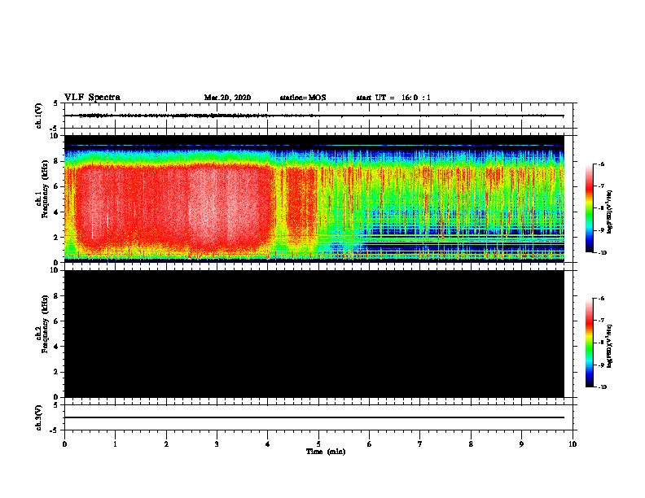Click the ch.1 voltage waveform trace
This screenshot has height=498, width=645.
point(314,116)
